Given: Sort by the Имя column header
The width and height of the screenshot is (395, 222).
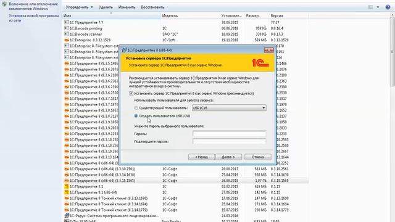Looking at the screenshot, I should pos(111,15).
